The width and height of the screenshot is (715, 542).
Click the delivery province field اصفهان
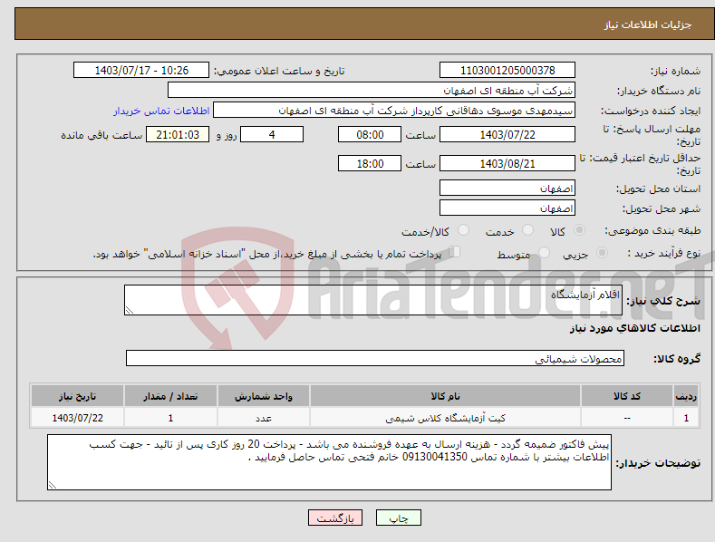(x=507, y=188)
